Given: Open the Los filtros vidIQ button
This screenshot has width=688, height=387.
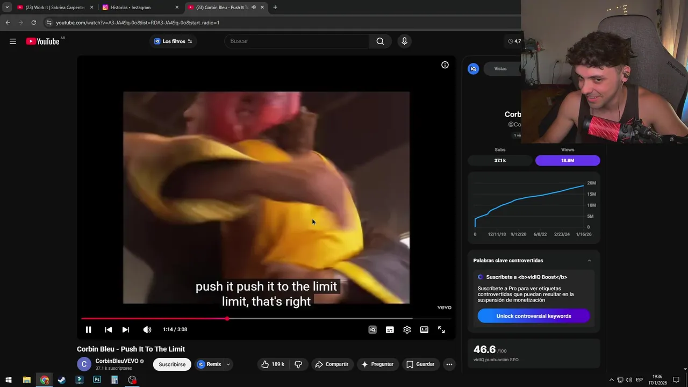Looking at the screenshot, I should coord(173,41).
